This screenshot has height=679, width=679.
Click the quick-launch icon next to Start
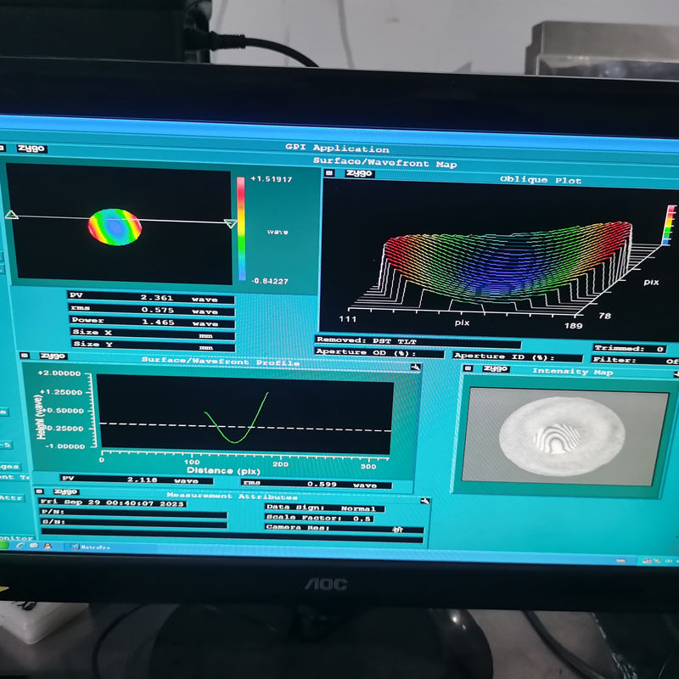tap(20, 545)
